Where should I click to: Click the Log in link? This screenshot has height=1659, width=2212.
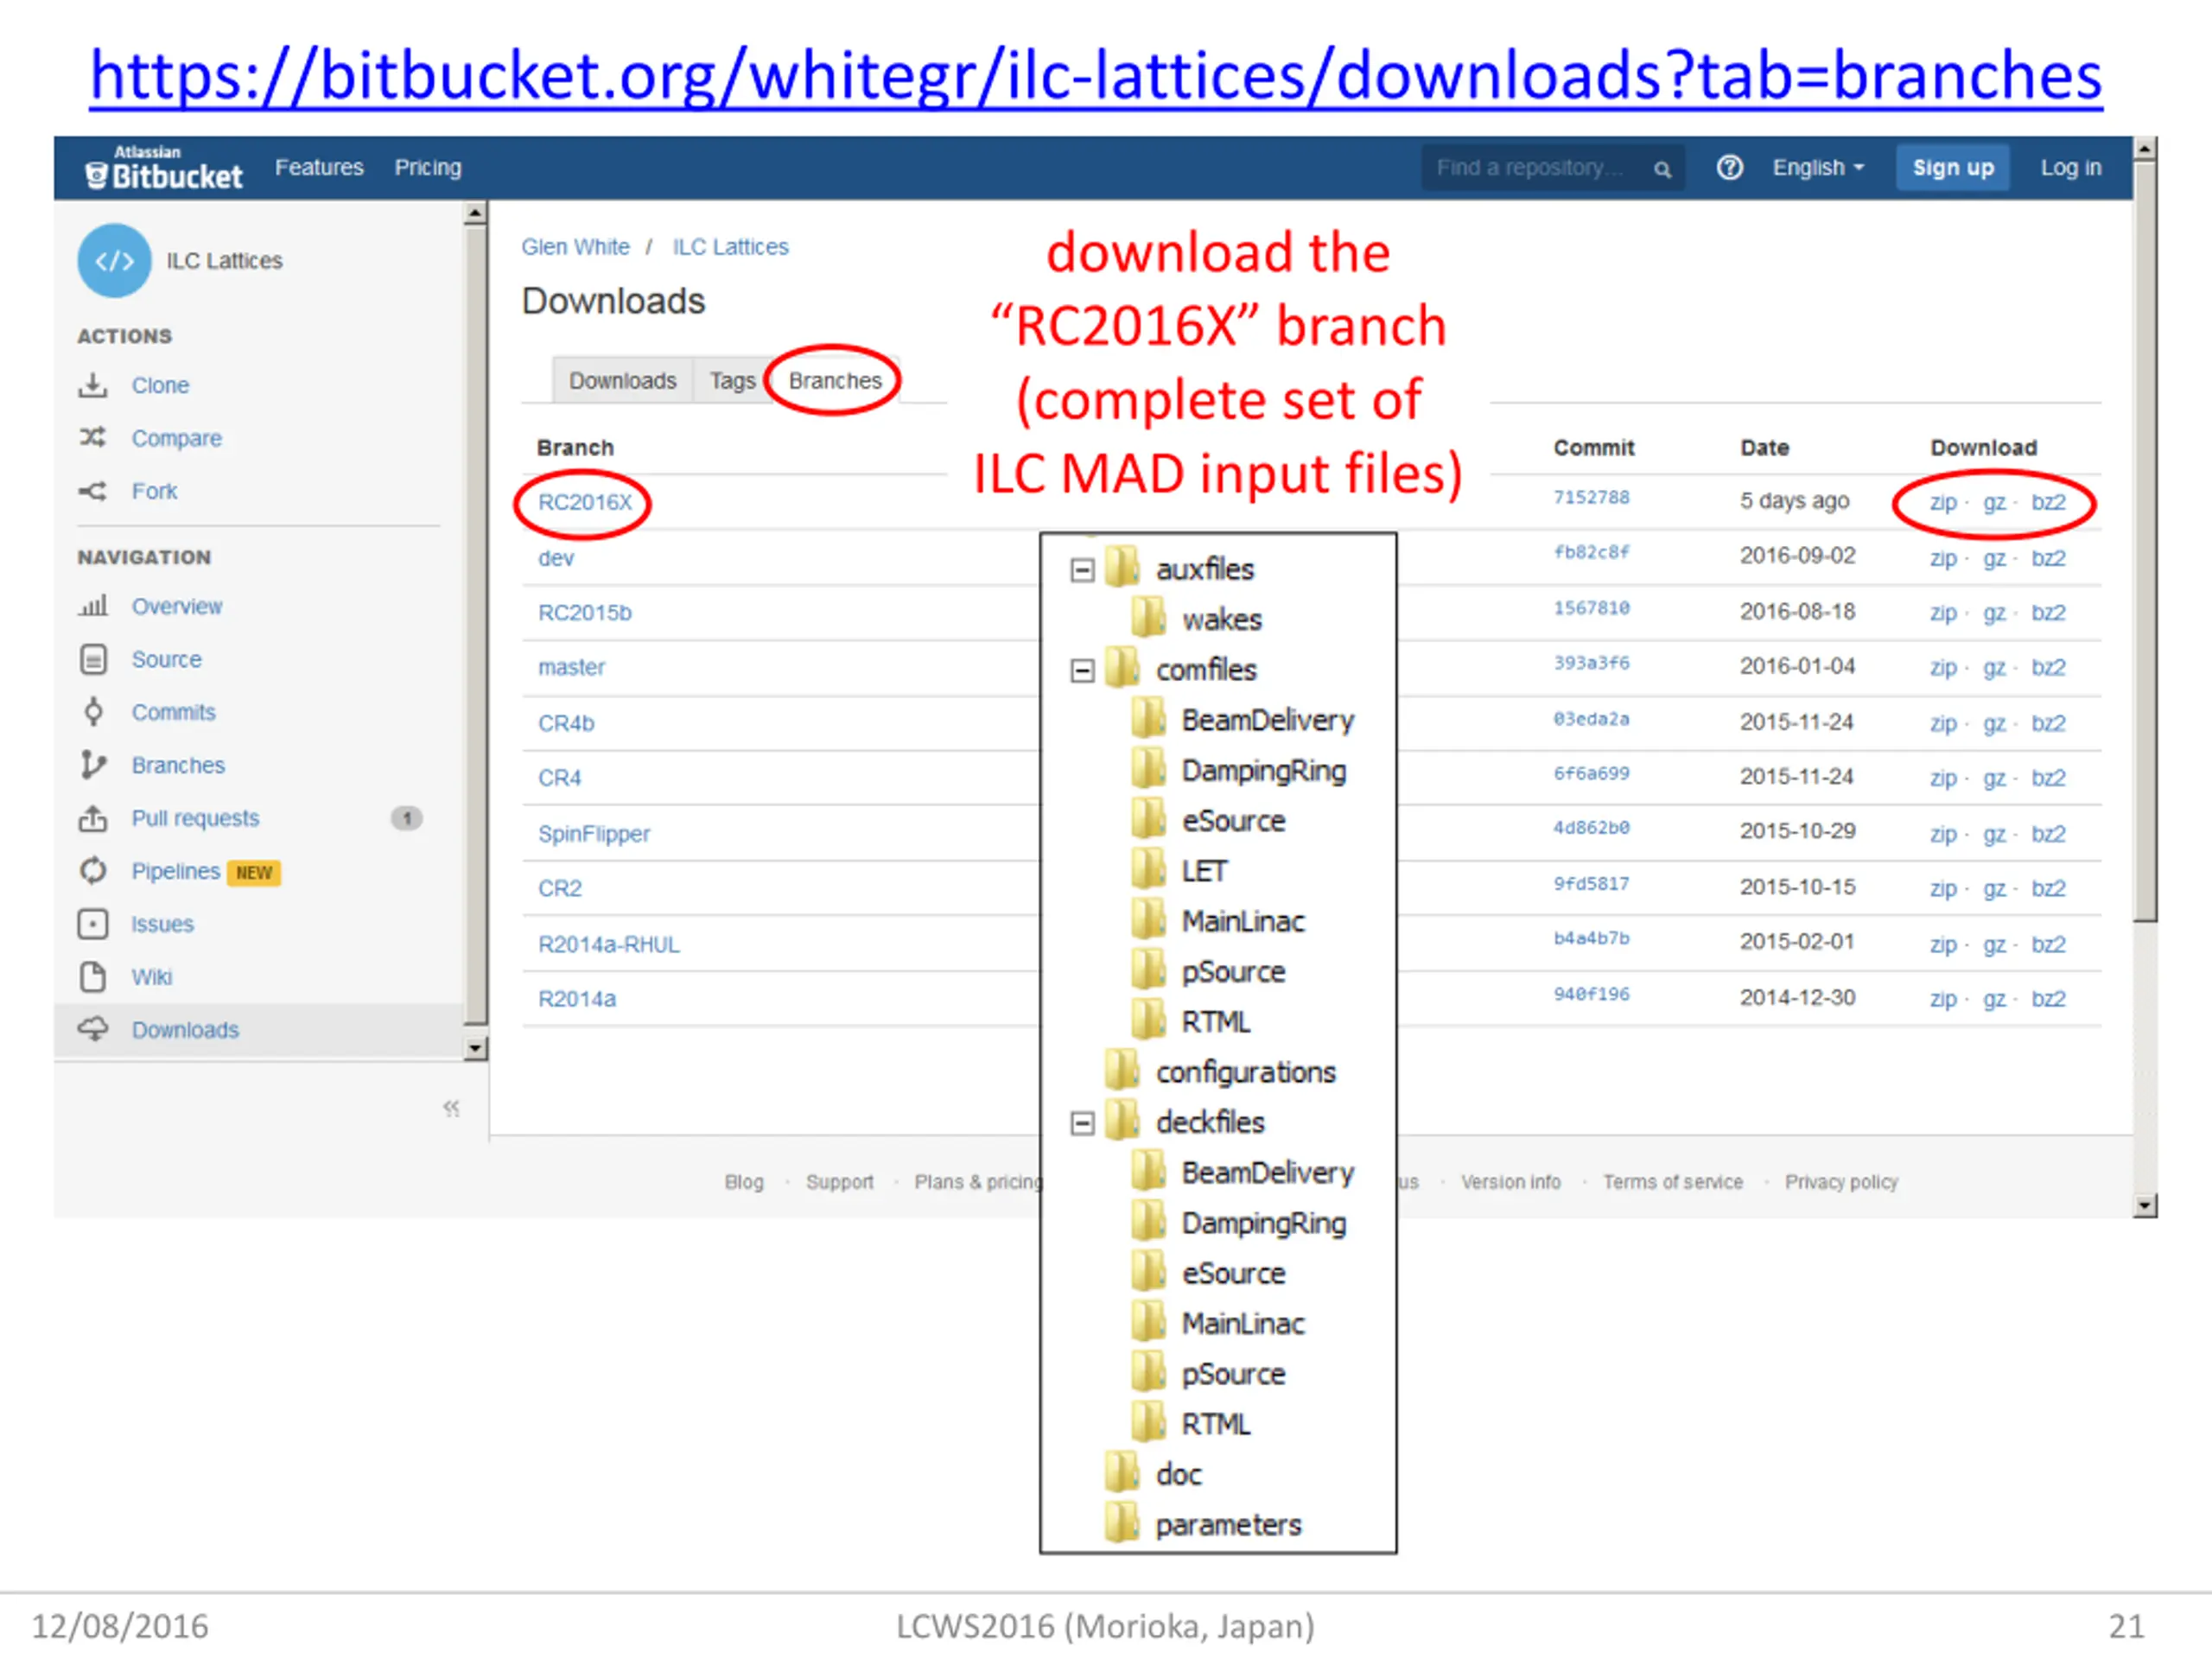tap(2071, 167)
